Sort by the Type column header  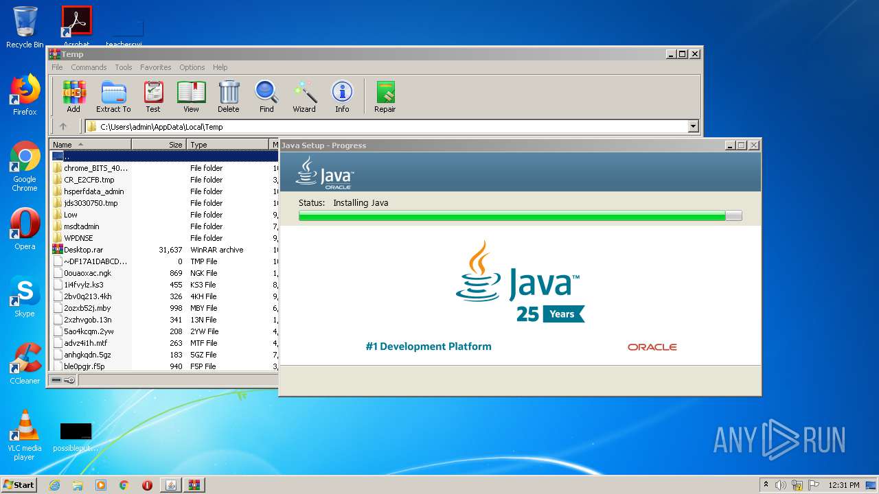(227, 145)
